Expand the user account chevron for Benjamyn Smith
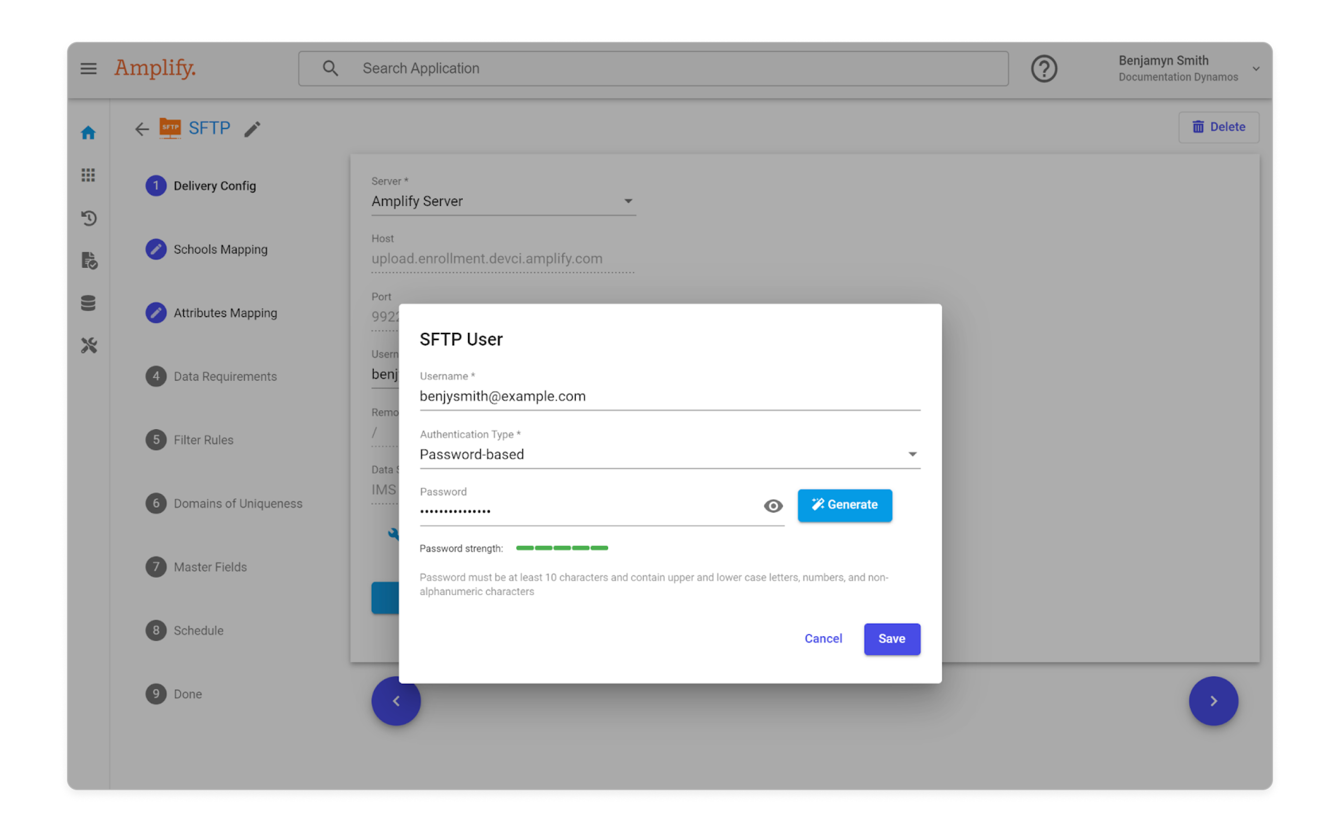The height and width of the screenshot is (832, 1340). click(1256, 68)
